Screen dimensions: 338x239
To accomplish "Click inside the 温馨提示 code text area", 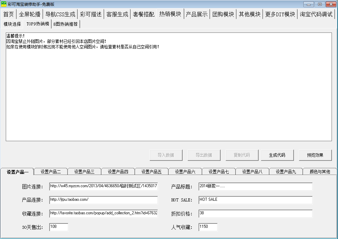I will click(x=169, y=91).
